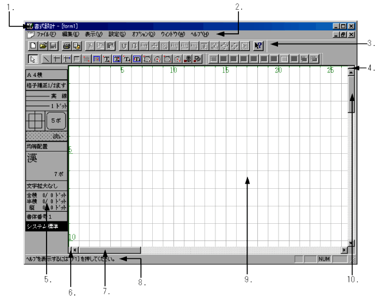Click the vertical scrollbar up arrow
Image resolution: width=382 pixels, height=299 pixels.
[x=350, y=72]
